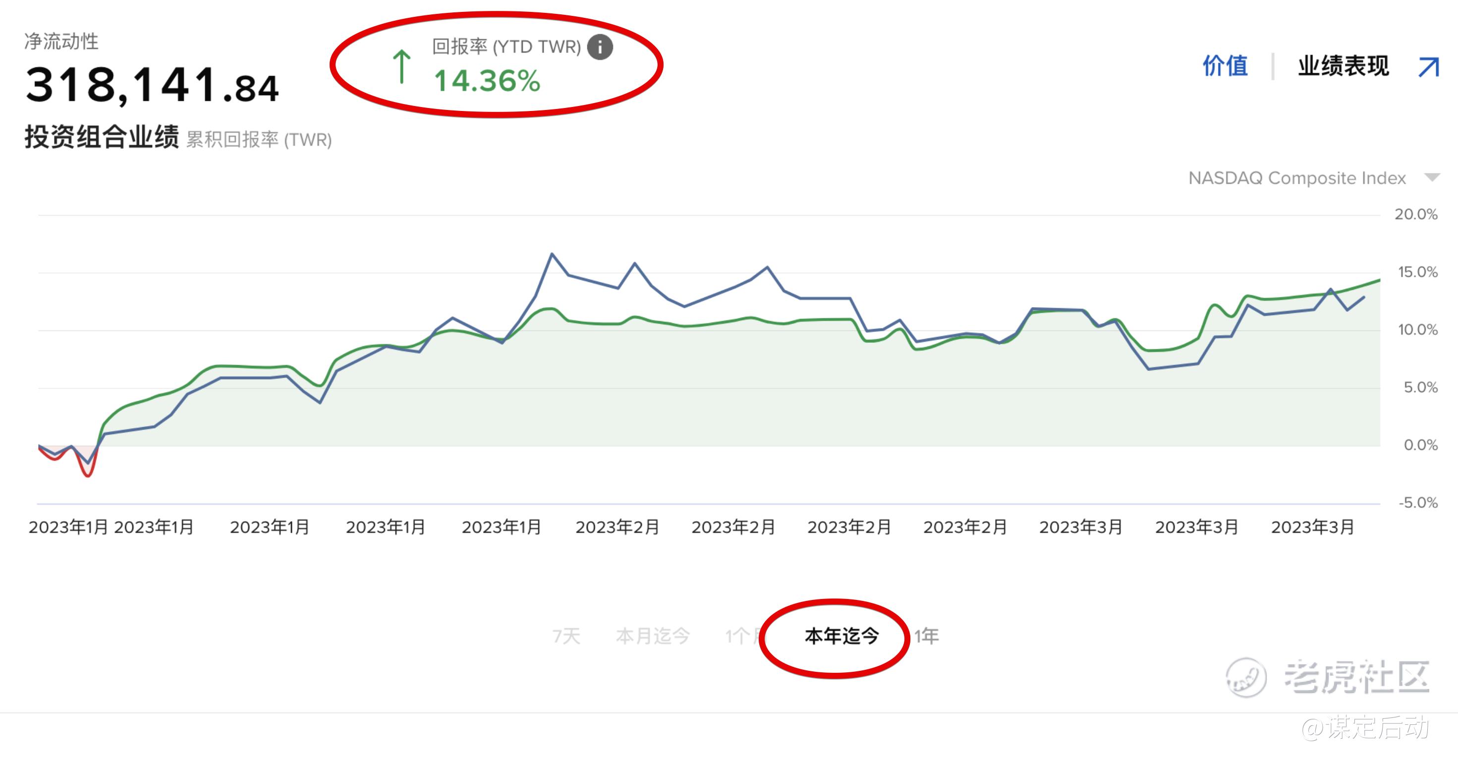Click the 净流动性 label
Image resolution: width=1458 pixels, height=761 pixels.
pos(61,41)
